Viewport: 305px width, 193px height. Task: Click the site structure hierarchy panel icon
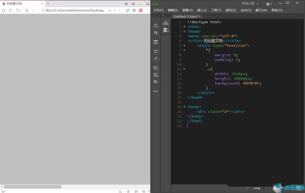166,23
